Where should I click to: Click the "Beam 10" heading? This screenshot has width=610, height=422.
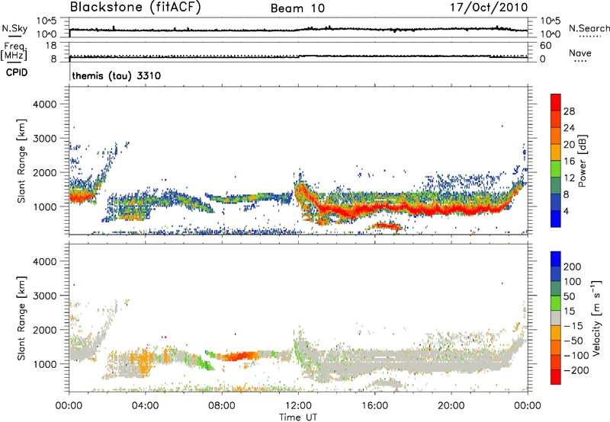(297, 8)
